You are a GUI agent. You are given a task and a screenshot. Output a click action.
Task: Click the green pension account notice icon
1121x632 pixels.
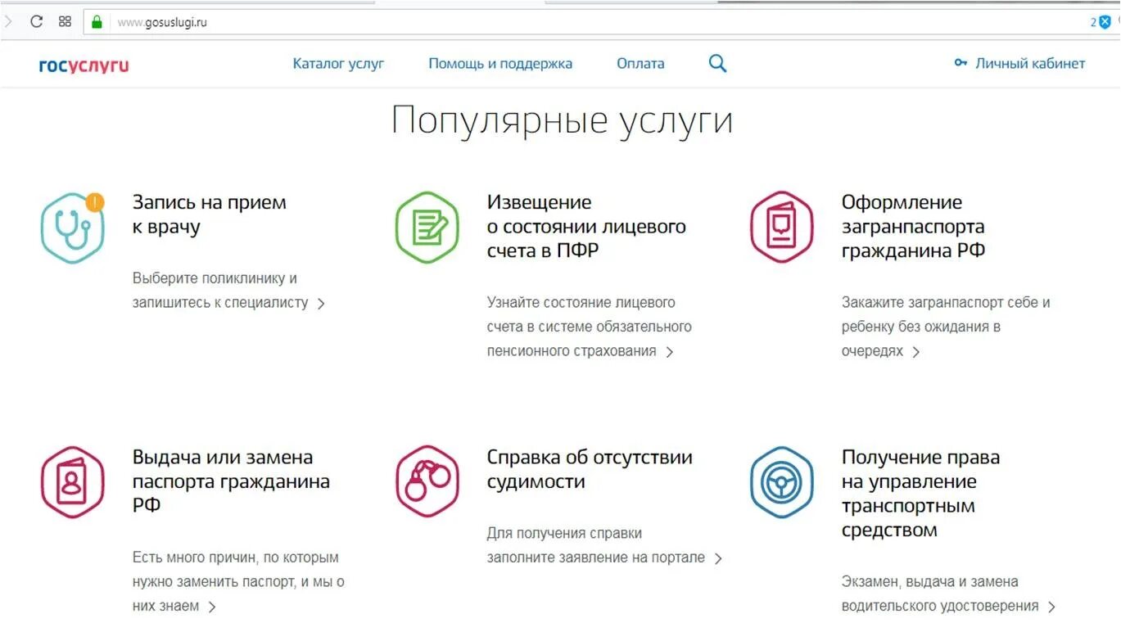(427, 228)
